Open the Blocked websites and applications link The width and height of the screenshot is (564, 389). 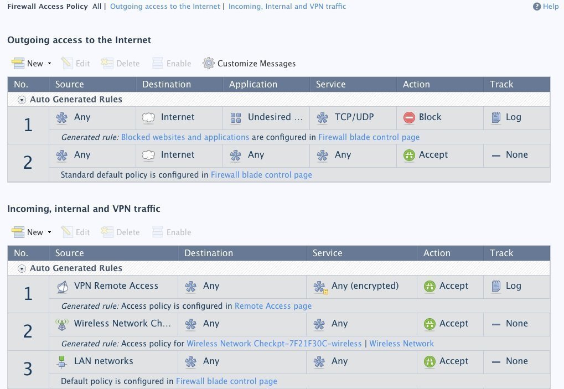185,137
